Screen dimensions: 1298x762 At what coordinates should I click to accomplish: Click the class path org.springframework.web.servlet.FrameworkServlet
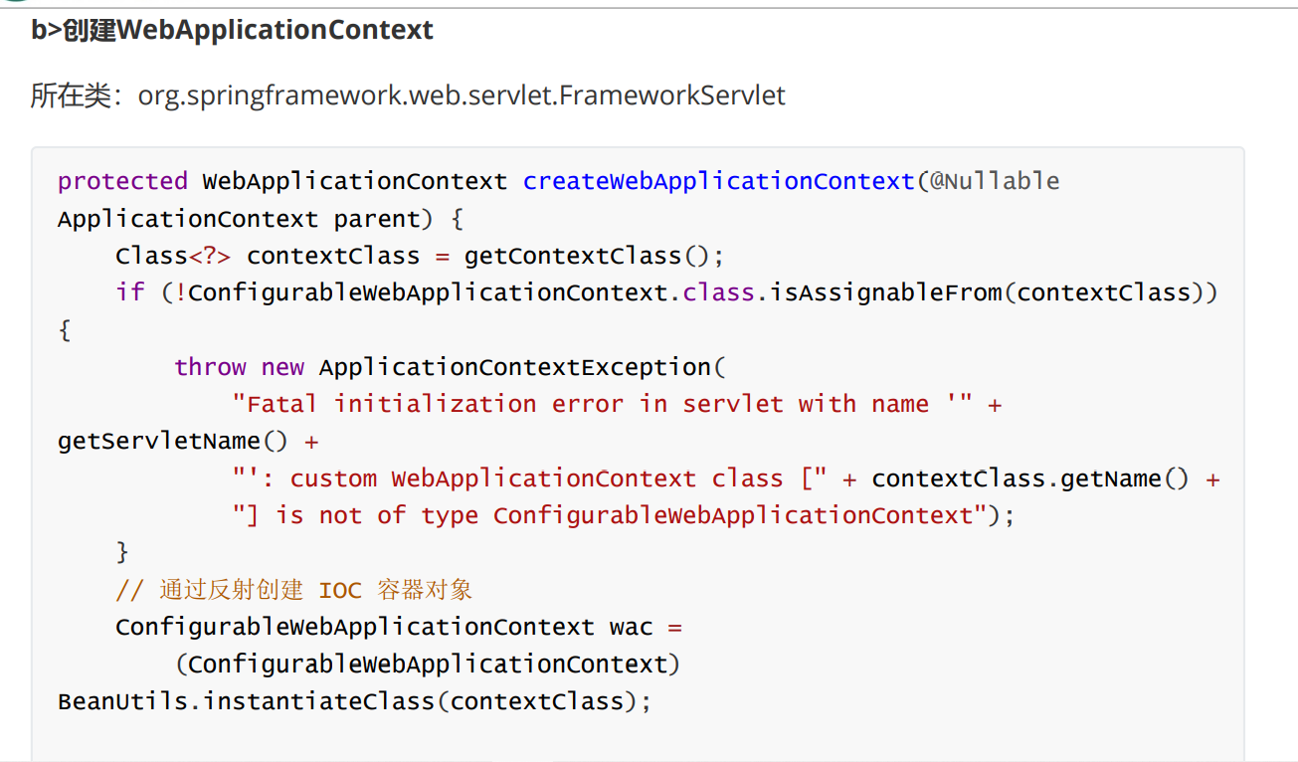coord(462,96)
